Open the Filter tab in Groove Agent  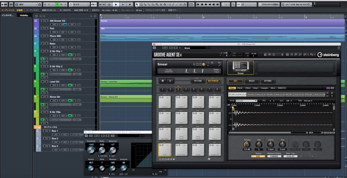pyautogui.click(x=248, y=88)
